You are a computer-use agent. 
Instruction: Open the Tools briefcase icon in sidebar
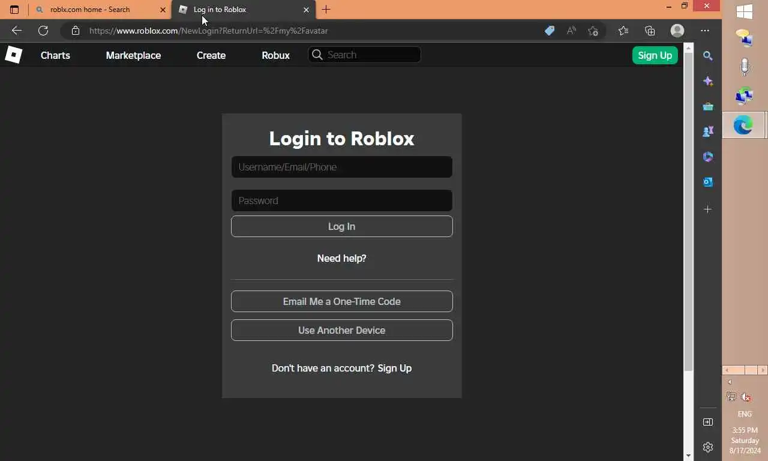click(x=708, y=106)
